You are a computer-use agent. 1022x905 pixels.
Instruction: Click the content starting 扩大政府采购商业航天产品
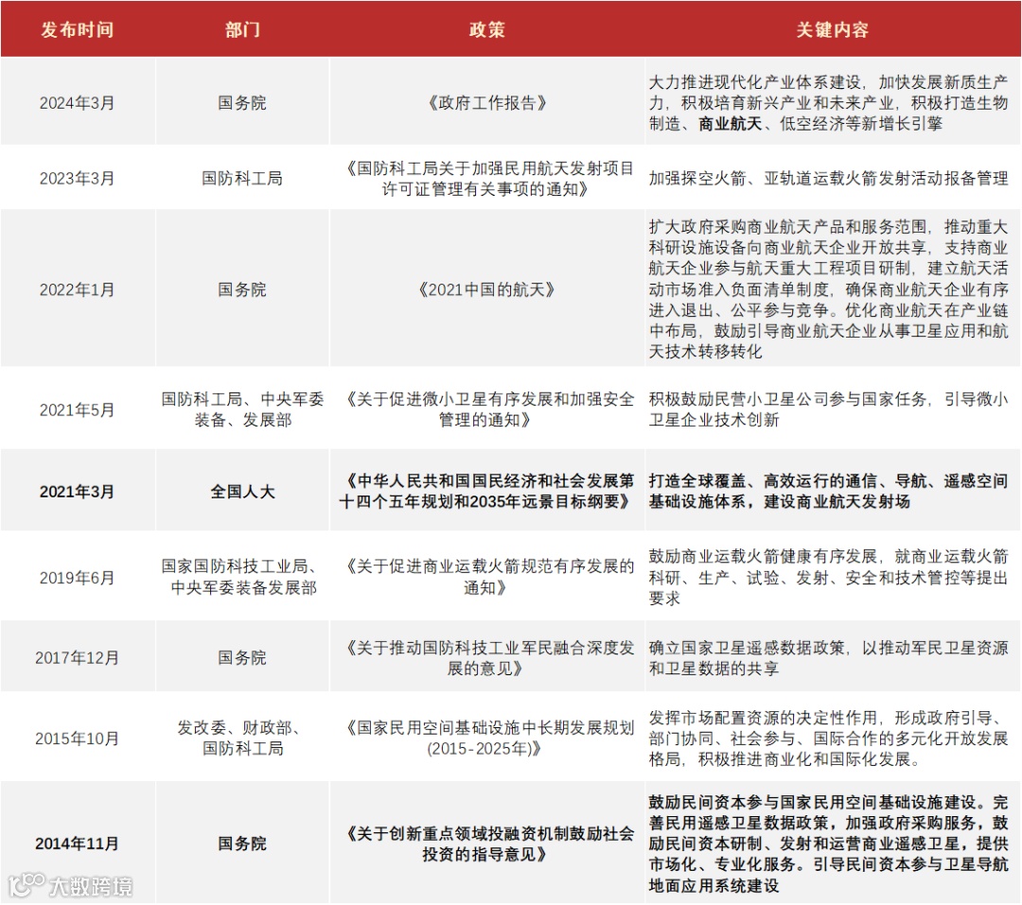pos(828,289)
